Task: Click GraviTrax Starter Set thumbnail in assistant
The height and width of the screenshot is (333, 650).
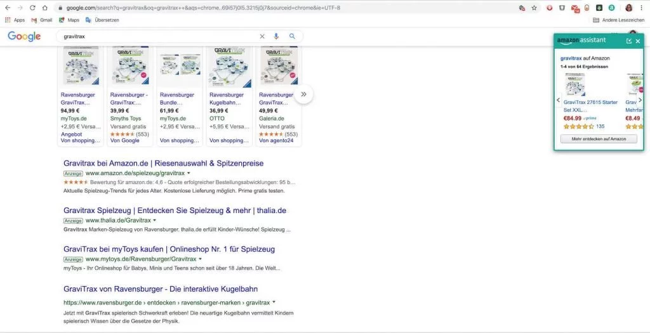Action: pos(575,84)
